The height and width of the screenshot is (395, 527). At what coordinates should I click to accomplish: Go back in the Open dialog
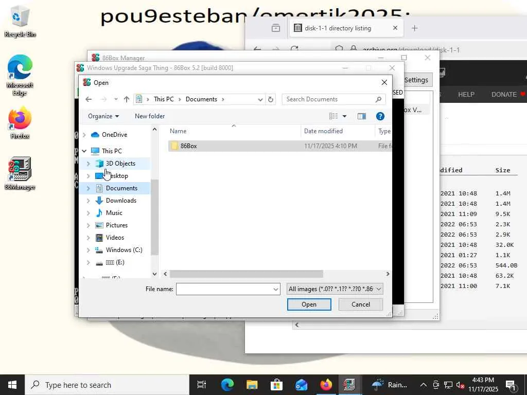[89, 99]
